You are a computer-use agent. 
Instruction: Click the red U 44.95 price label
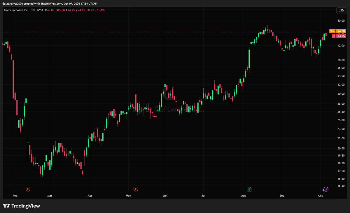point(339,36)
